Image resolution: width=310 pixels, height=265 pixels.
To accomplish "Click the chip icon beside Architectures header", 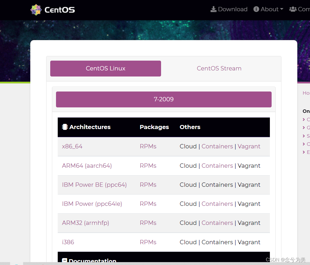I will pos(65,126).
